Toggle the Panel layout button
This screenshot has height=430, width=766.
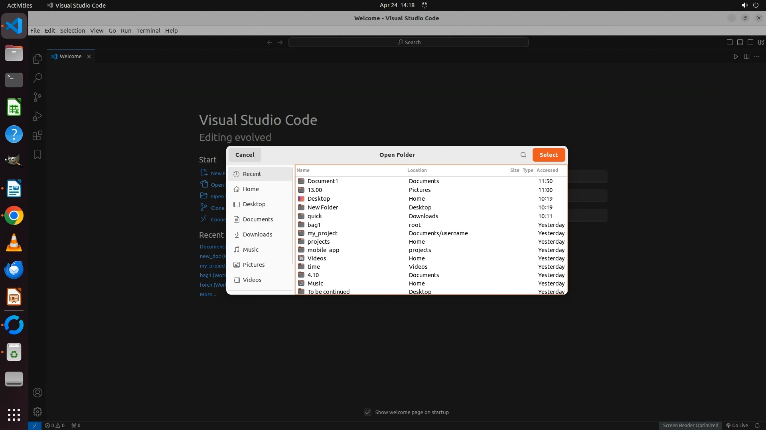(740, 42)
